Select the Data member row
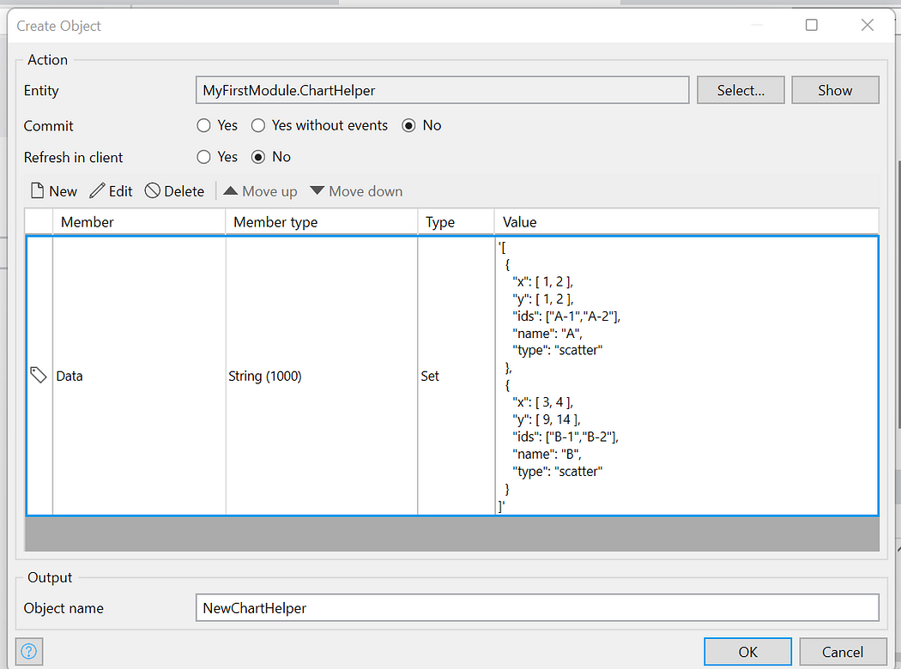Screen dimensions: 901x669 pos(137,376)
